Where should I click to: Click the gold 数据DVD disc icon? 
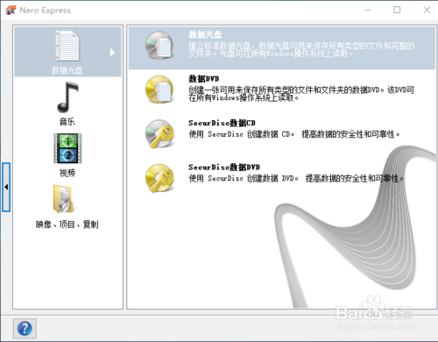[x=159, y=89]
